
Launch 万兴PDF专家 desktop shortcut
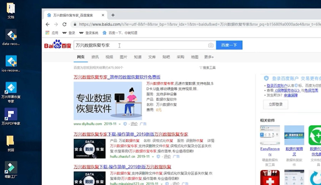point(11,116)
